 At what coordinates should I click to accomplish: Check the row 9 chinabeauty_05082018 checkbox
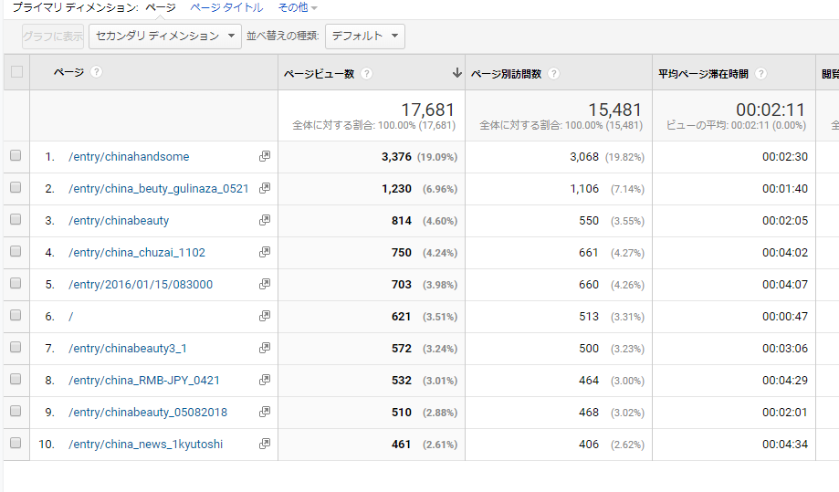(x=16, y=411)
